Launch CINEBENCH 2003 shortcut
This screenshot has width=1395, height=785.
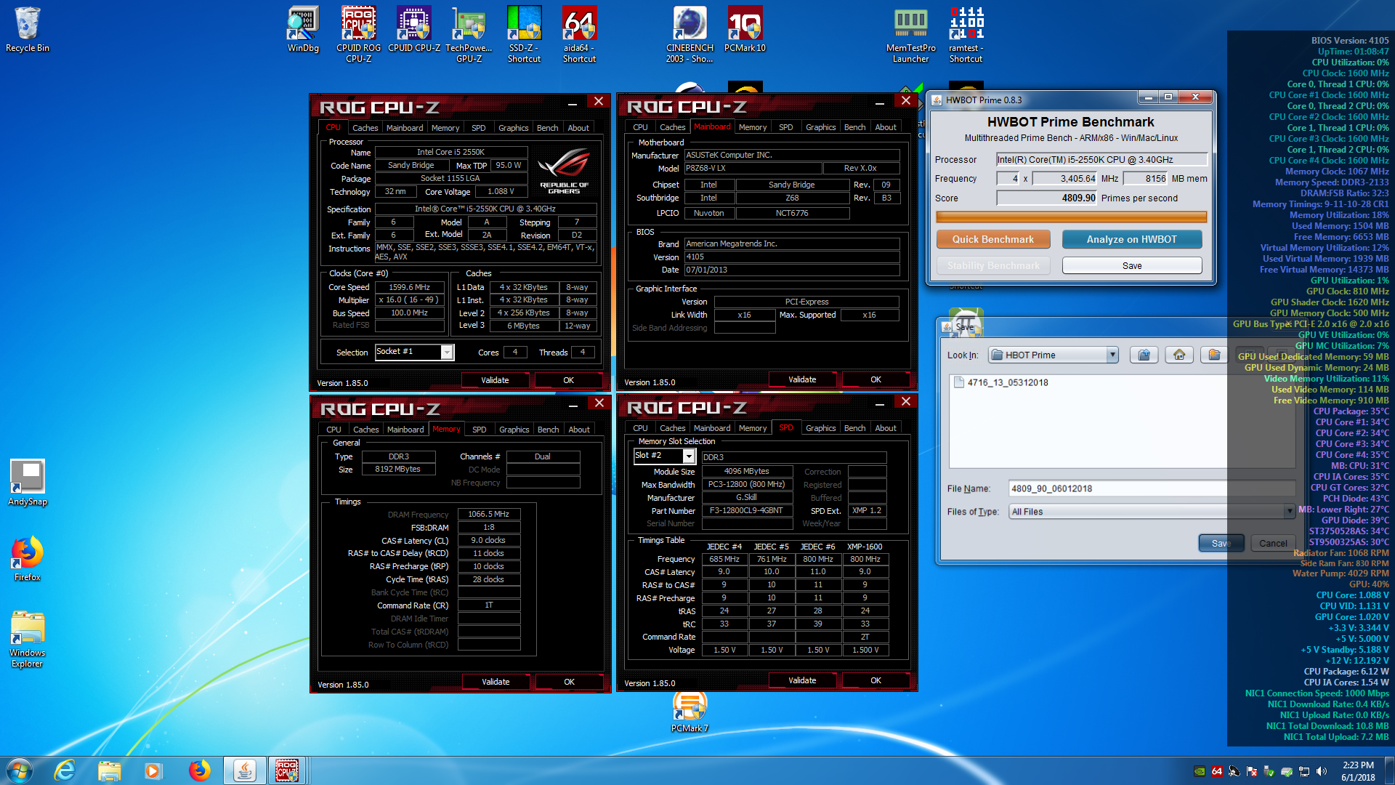(x=690, y=34)
